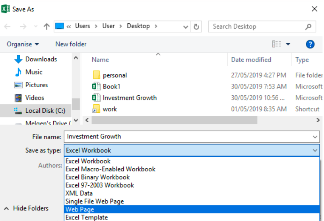Click the 01/05/2019 8:35 AM date
The height and width of the screenshot is (221, 324).
(x=259, y=109)
